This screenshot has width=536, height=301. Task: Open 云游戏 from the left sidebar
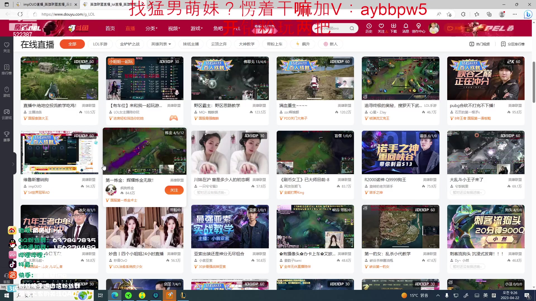pyautogui.click(x=6, y=114)
